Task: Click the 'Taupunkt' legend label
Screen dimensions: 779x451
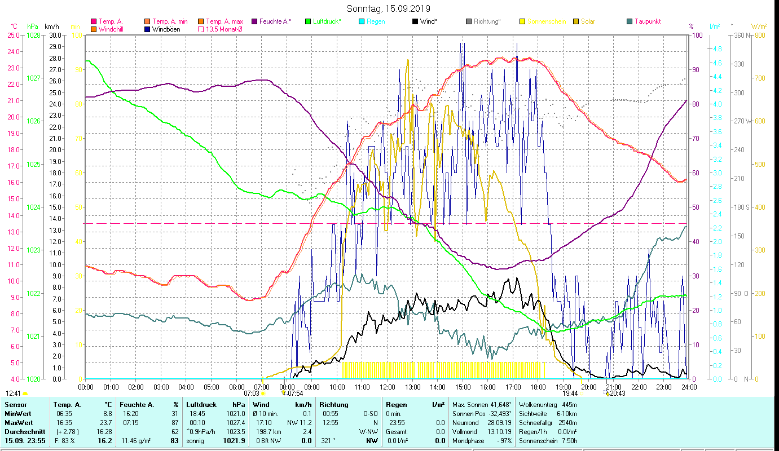Action: (x=647, y=21)
